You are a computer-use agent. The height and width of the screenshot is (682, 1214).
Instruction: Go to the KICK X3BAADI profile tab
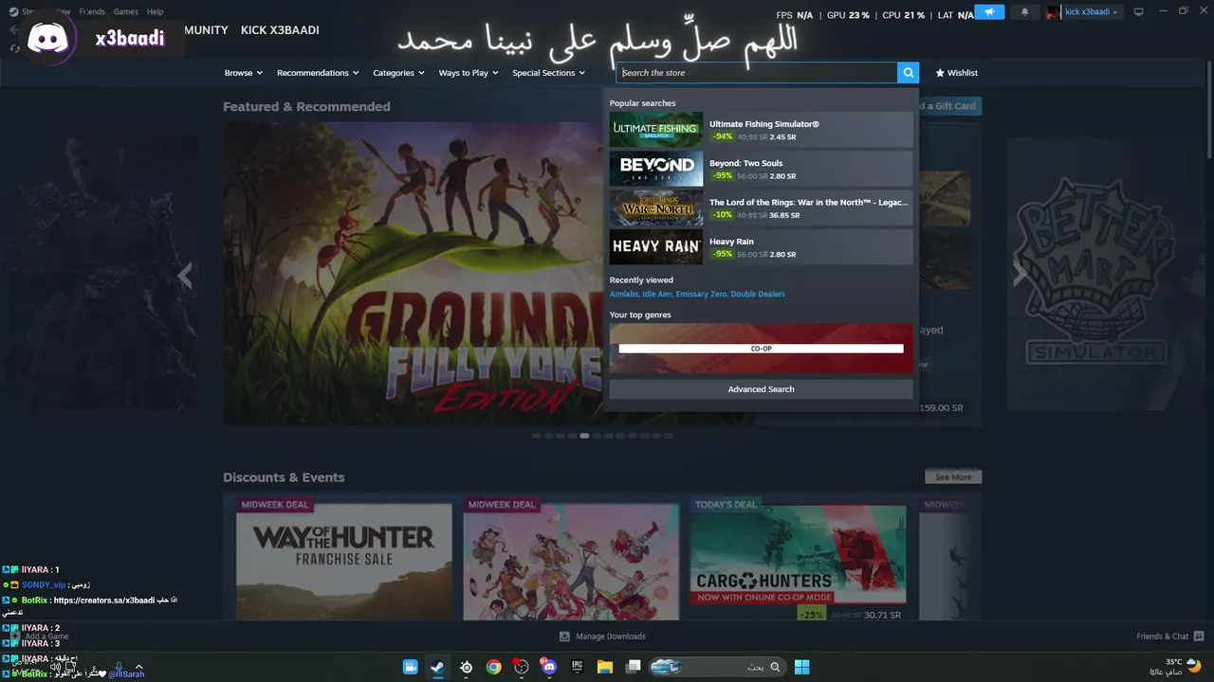(x=280, y=30)
